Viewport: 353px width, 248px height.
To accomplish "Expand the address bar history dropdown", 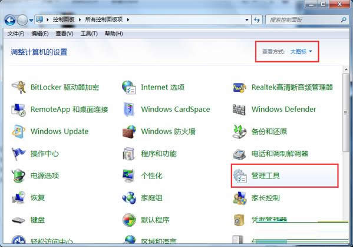I will 247,20.
